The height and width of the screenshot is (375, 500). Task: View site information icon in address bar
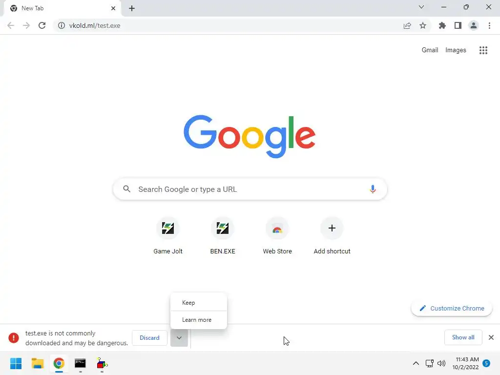(61, 25)
